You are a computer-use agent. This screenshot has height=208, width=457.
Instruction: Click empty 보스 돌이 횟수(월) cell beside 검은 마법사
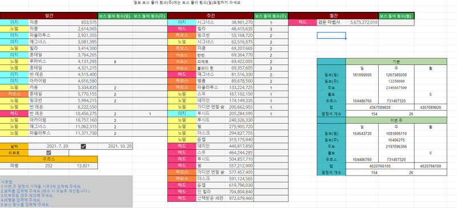click(396, 22)
